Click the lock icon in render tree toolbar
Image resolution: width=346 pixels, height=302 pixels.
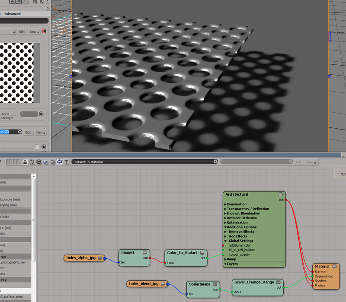pyautogui.click(x=26, y=162)
